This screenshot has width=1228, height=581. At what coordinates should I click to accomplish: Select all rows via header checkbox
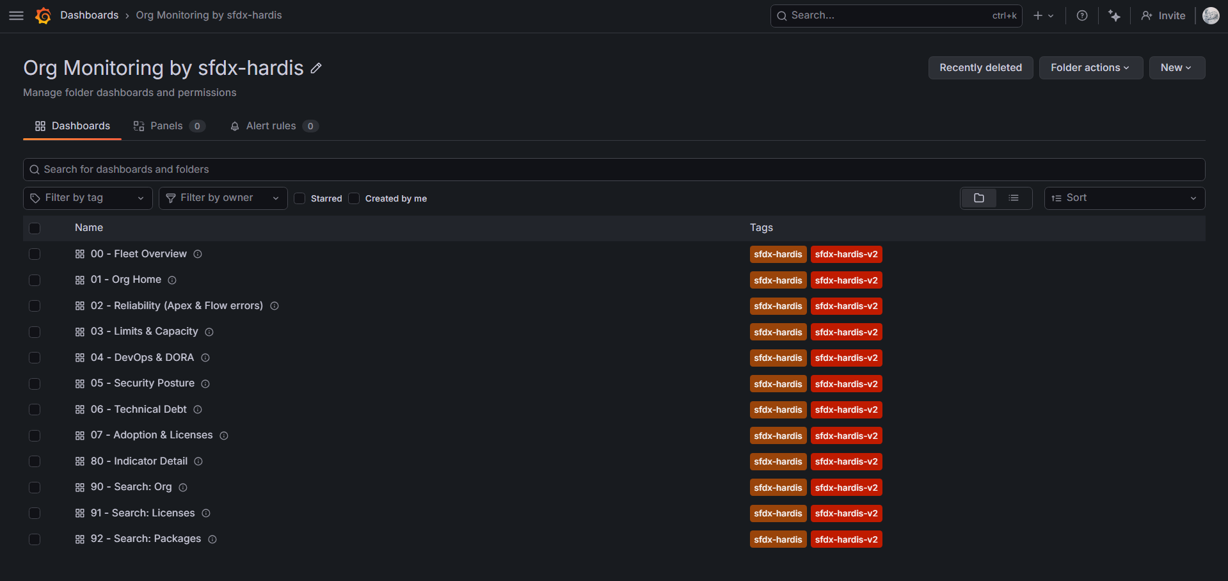click(35, 228)
